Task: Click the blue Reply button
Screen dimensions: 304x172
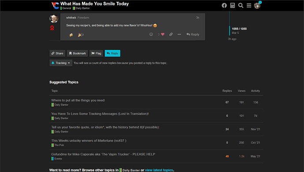Action: 112,53
